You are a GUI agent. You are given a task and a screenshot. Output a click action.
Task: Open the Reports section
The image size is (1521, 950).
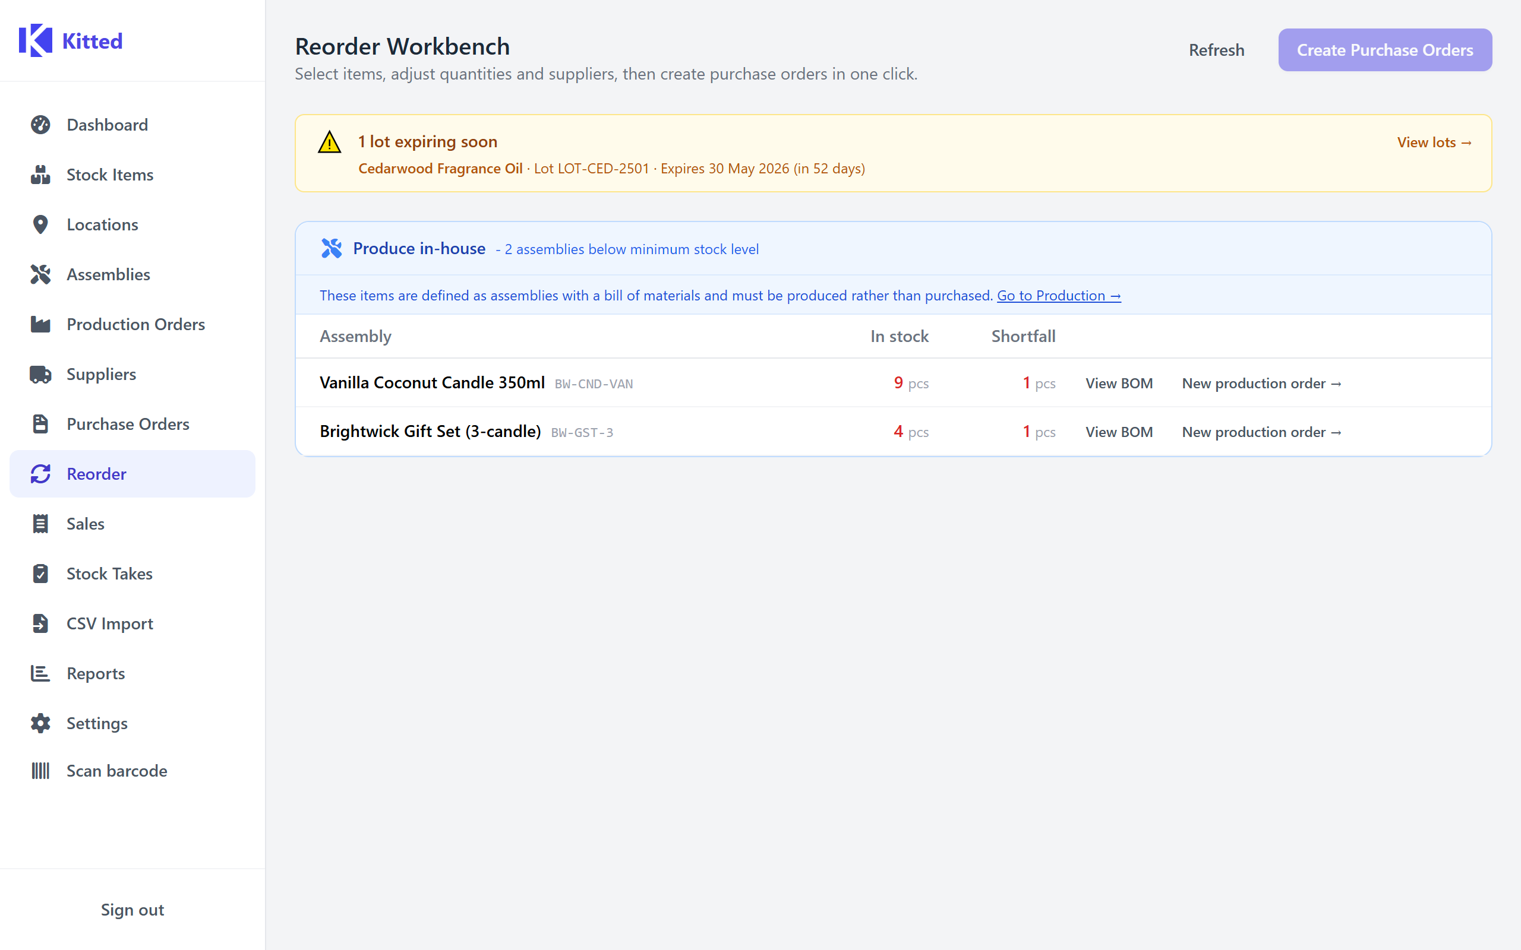tap(96, 673)
